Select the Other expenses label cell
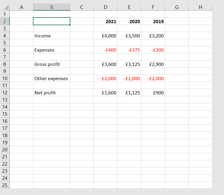Screen dimensions: 224x195 pyautogui.click(x=51, y=78)
